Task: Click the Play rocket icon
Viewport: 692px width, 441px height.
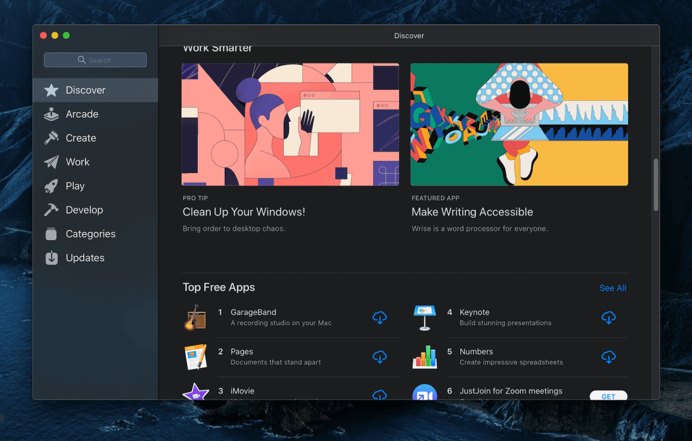Action: pos(51,186)
